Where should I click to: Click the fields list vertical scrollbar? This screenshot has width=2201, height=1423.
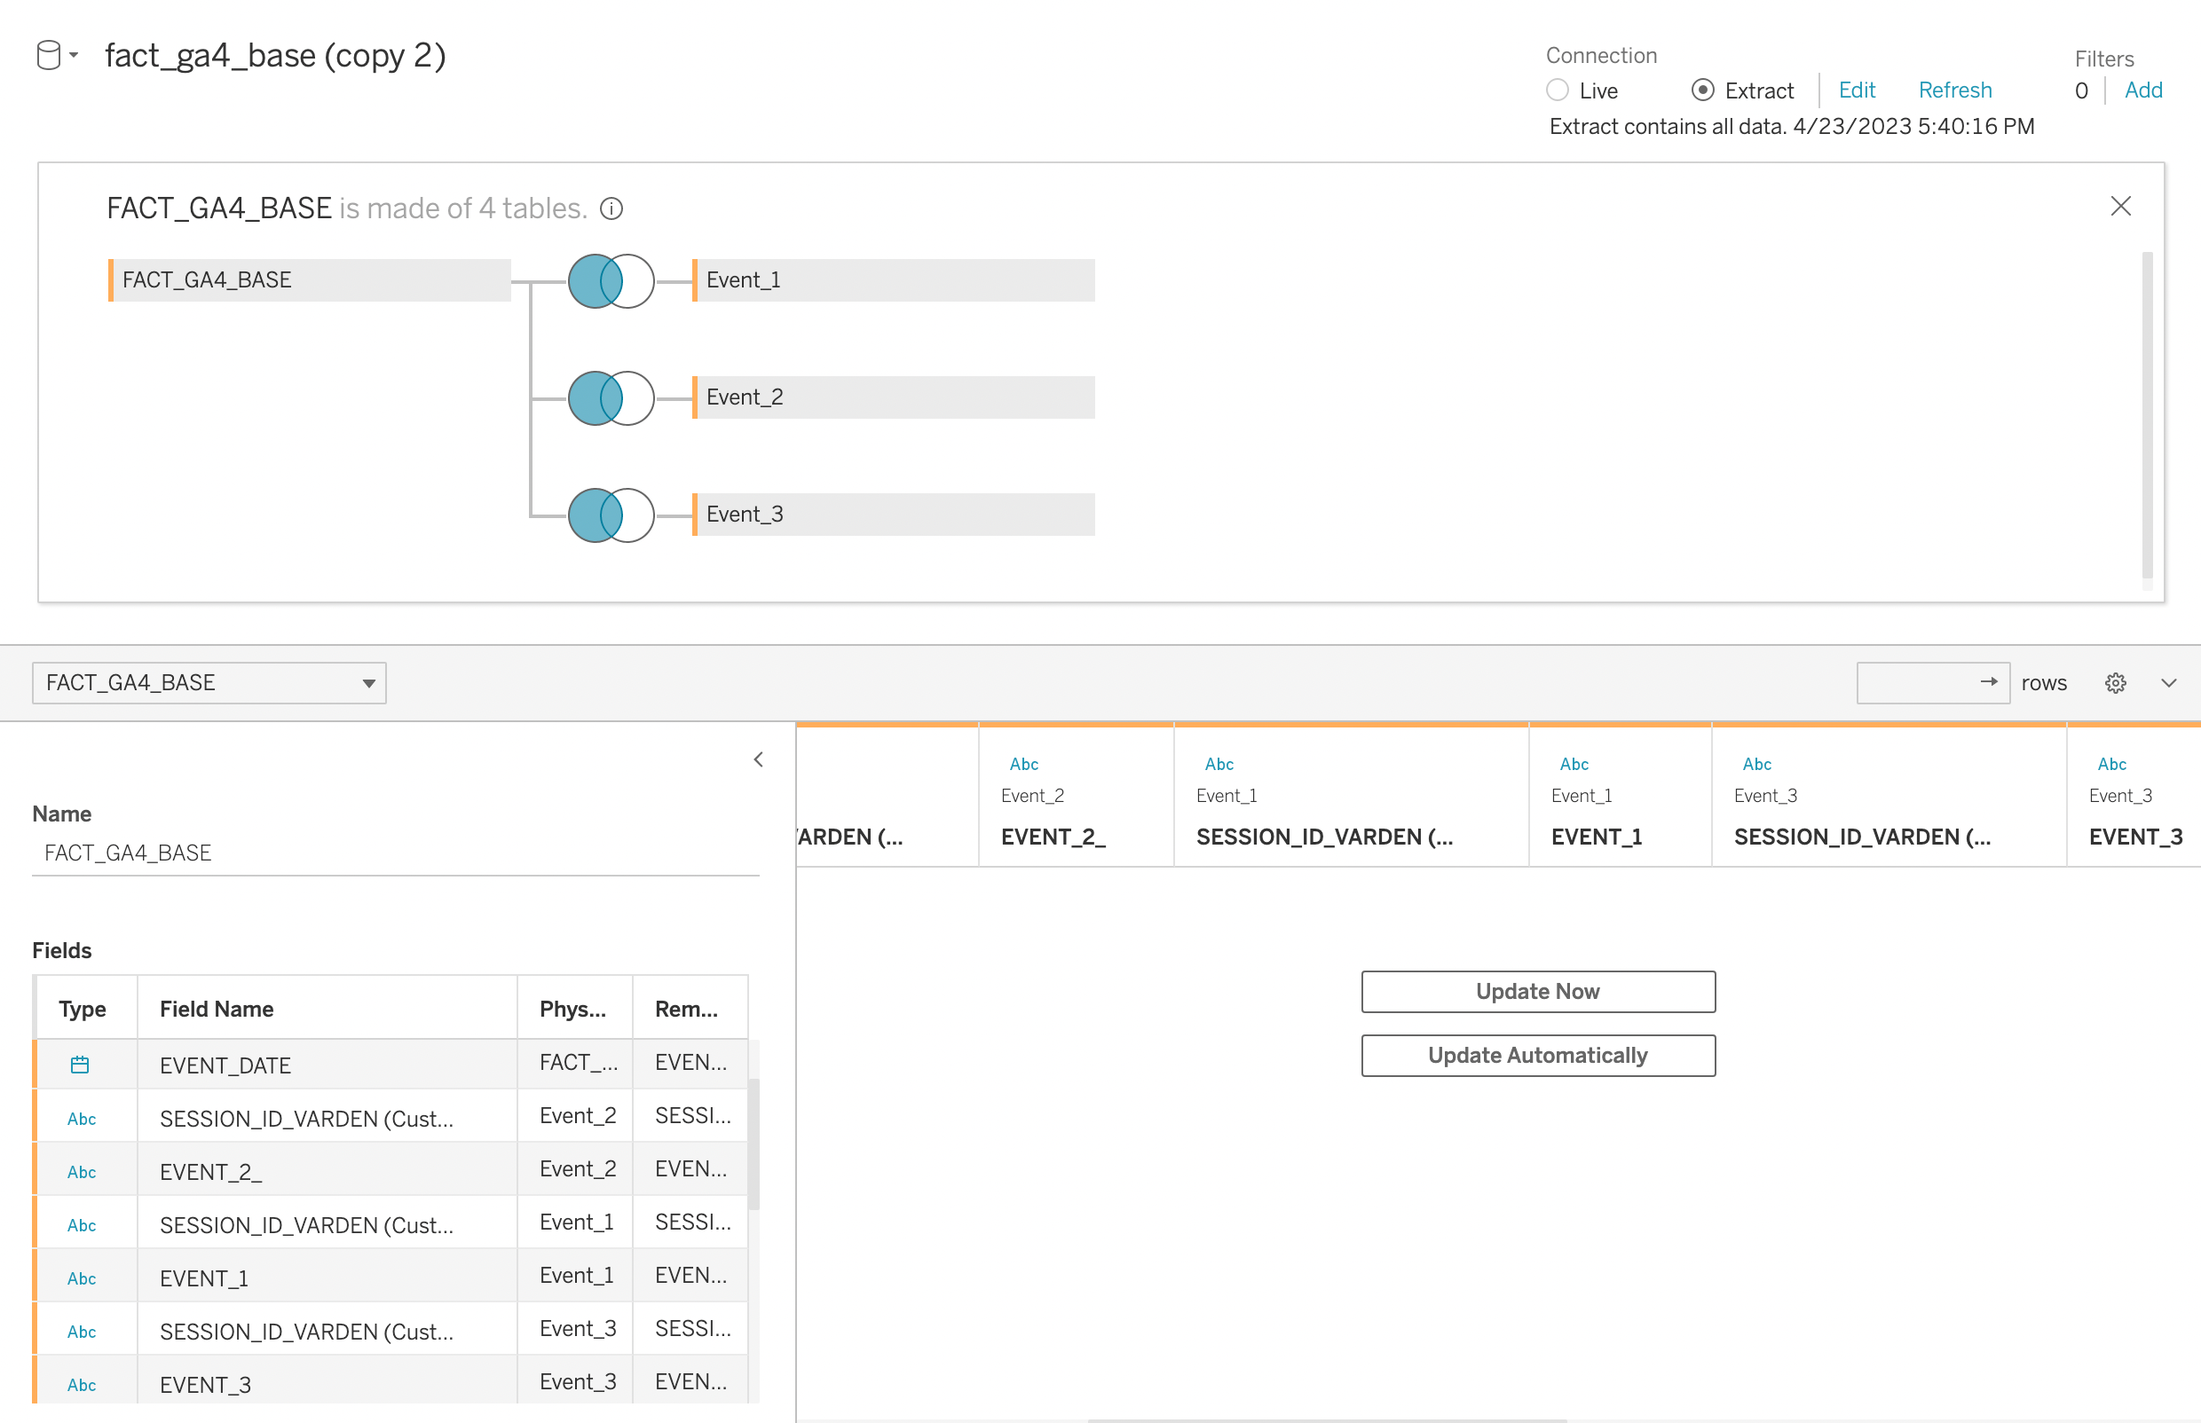tap(754, 1144)
